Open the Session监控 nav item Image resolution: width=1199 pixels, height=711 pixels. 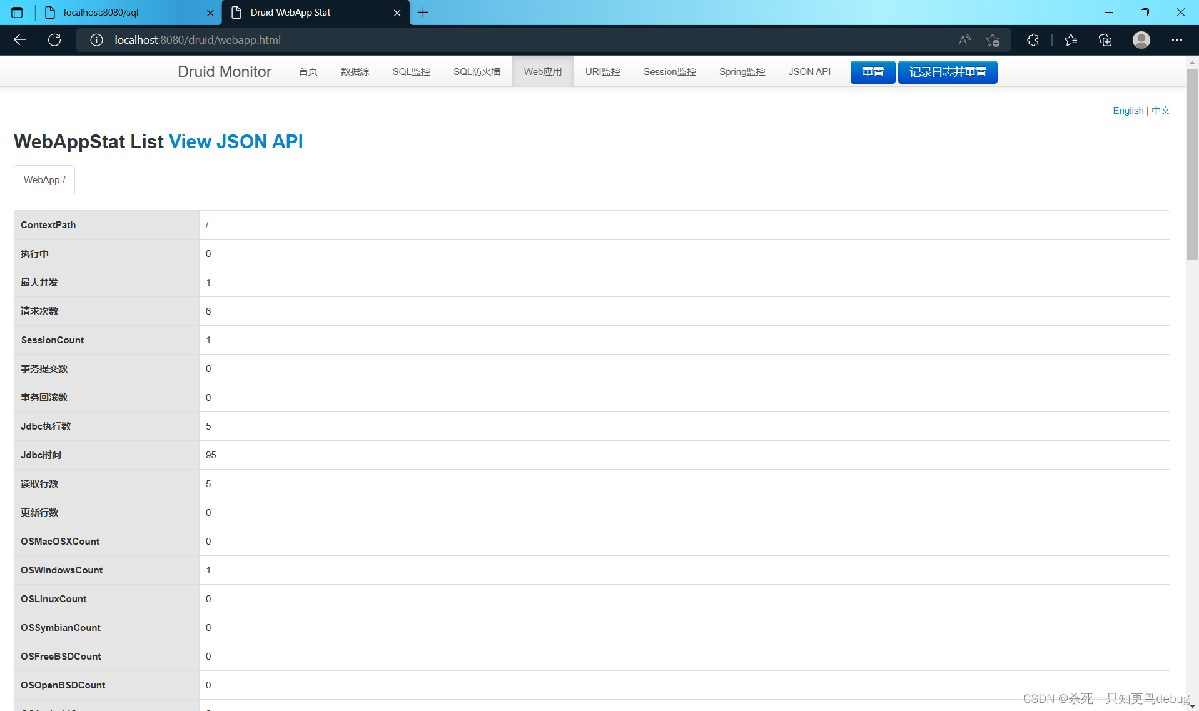670,71
